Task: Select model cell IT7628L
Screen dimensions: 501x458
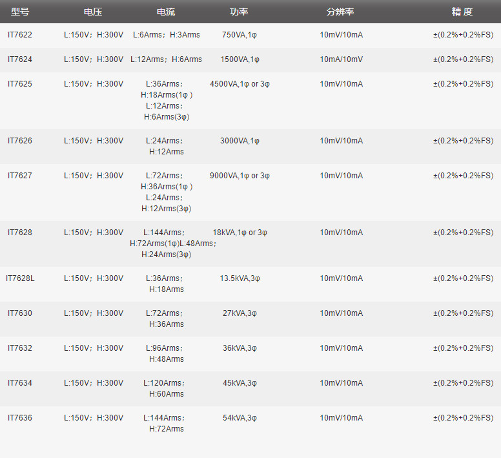Action: point(20,278)
